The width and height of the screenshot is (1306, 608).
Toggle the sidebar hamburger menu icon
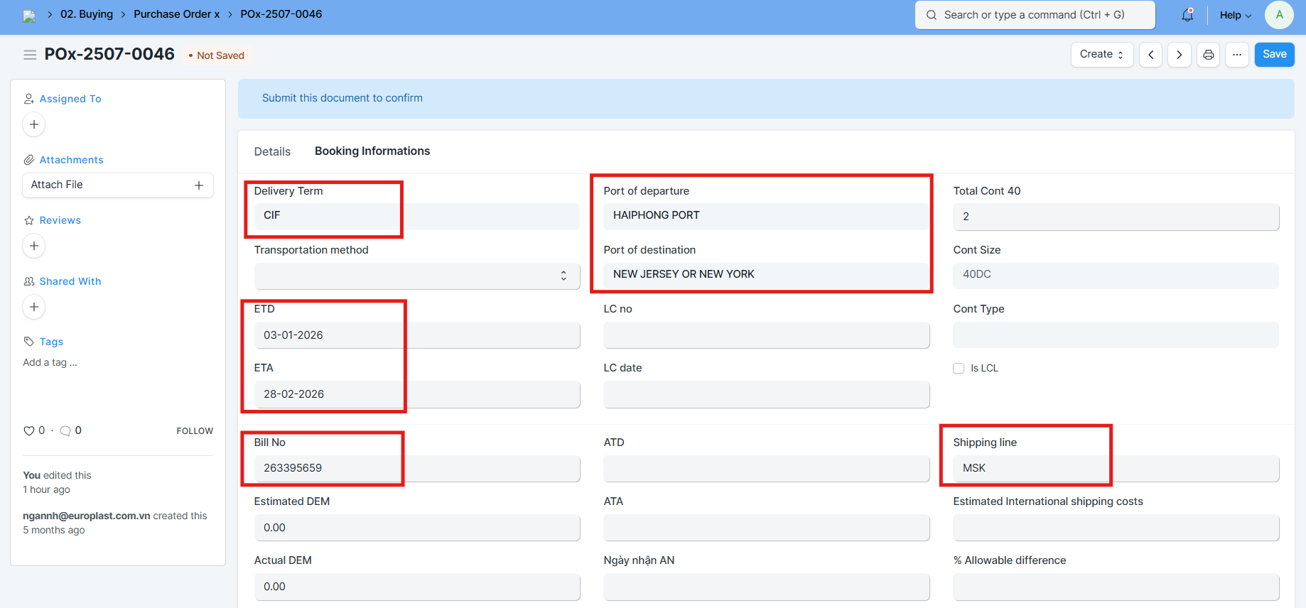click(30, 55)
